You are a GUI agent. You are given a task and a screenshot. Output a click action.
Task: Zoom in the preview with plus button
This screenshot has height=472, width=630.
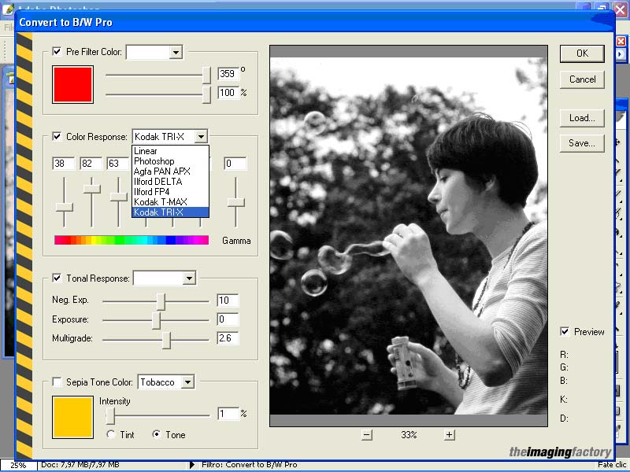[x=450, y=435]
